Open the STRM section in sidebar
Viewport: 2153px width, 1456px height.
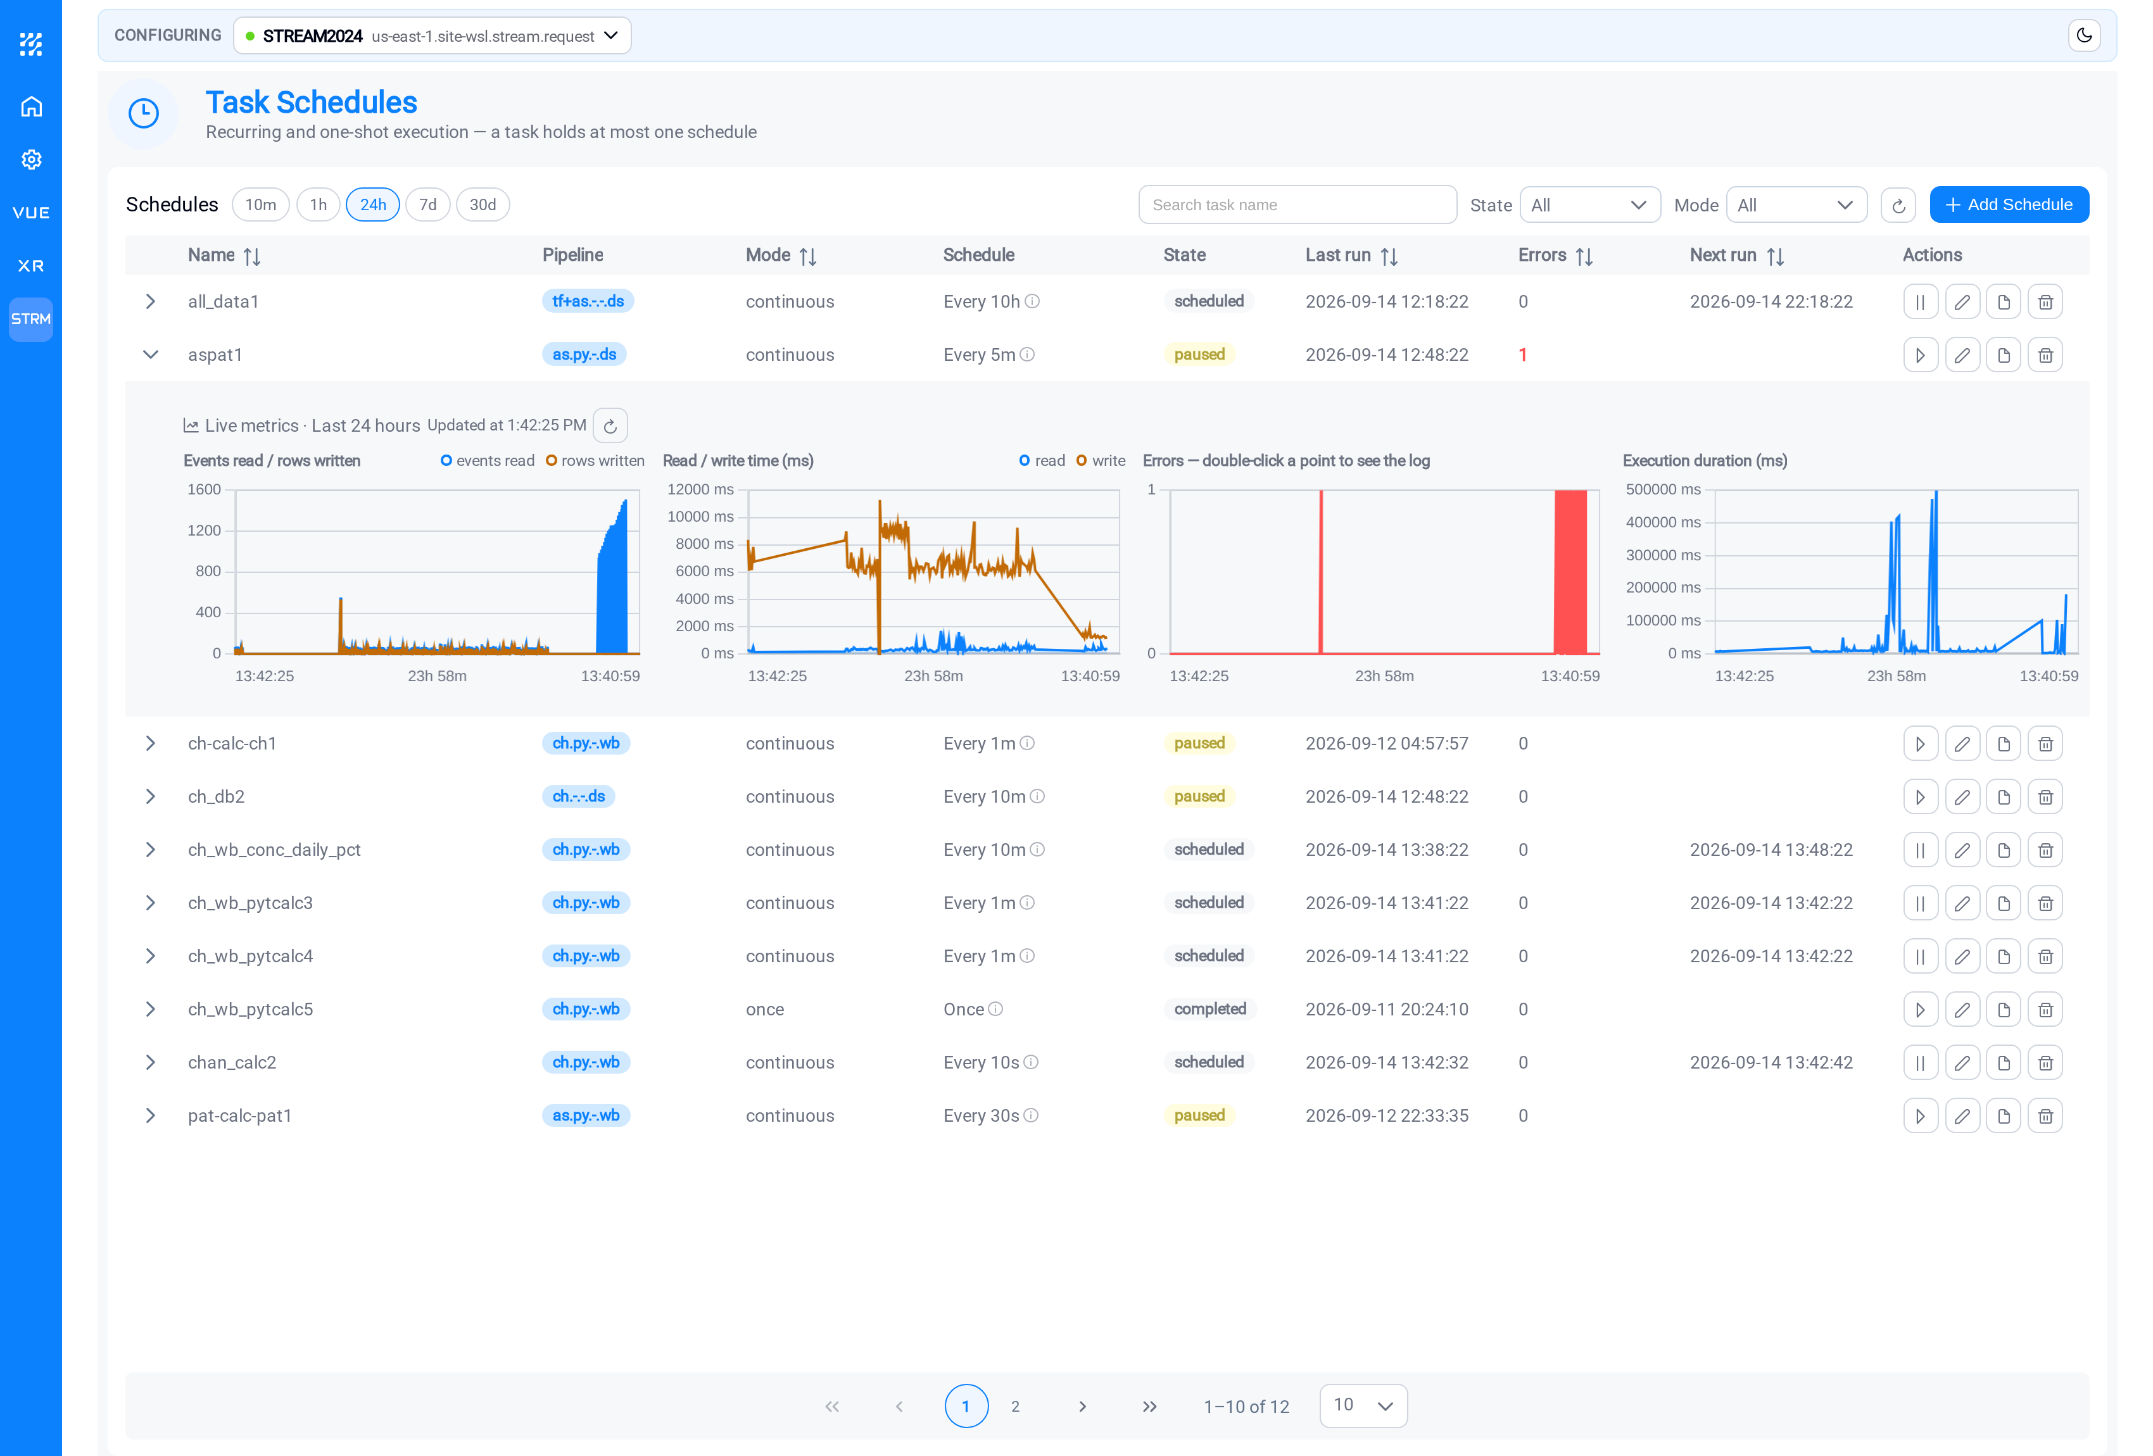click(x=32, y=318)
